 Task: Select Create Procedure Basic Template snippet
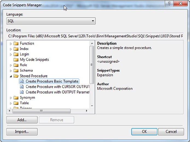52,81
